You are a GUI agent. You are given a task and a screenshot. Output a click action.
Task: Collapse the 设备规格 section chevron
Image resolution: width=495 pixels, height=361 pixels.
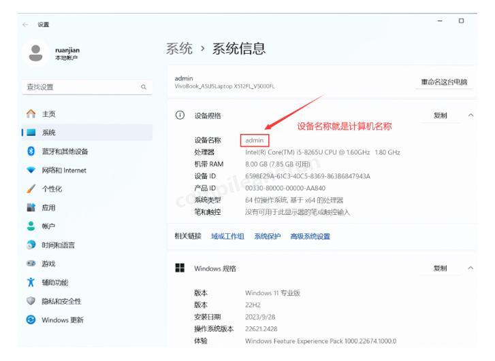coord(470,116)
